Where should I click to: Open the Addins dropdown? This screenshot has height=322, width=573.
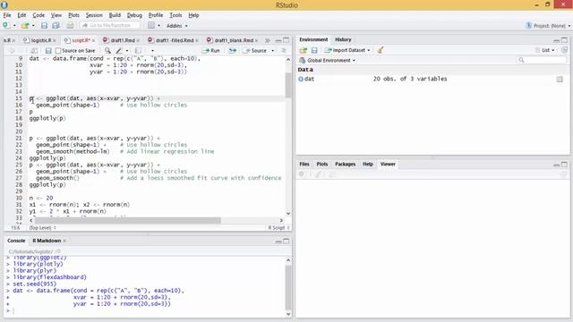coord(177,26)
